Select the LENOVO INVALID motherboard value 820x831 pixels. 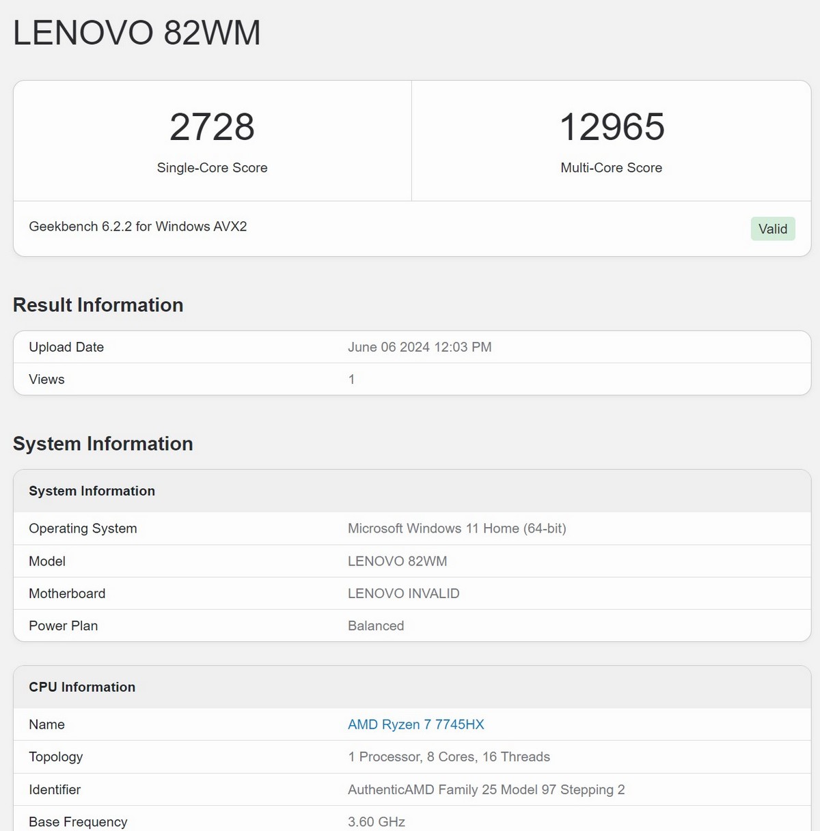[404, 593]
